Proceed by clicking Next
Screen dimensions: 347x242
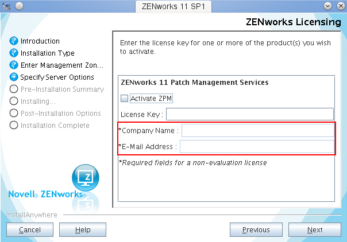(315, 230)
